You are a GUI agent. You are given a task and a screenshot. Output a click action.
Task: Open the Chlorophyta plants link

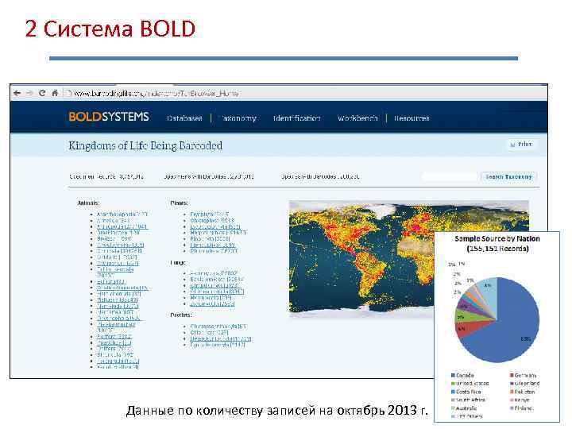pos(212,221)
